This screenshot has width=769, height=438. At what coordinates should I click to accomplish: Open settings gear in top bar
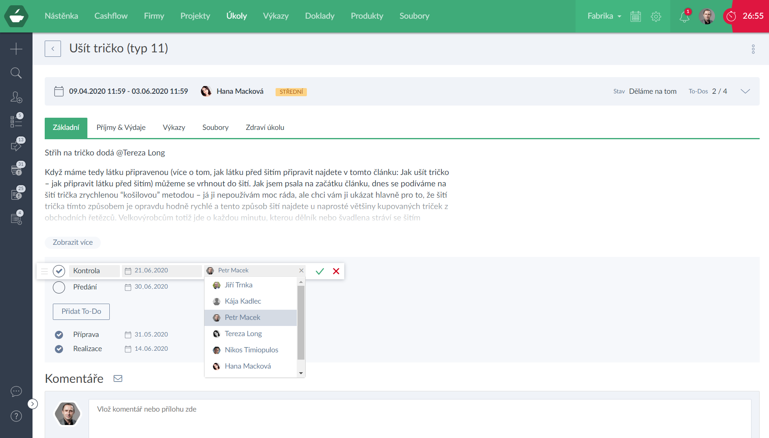pyautogui.click(x=656, y=17)
